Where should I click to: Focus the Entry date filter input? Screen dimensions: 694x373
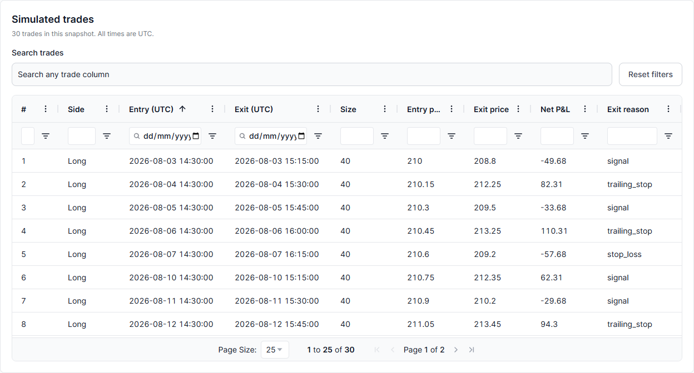point(165,136)
